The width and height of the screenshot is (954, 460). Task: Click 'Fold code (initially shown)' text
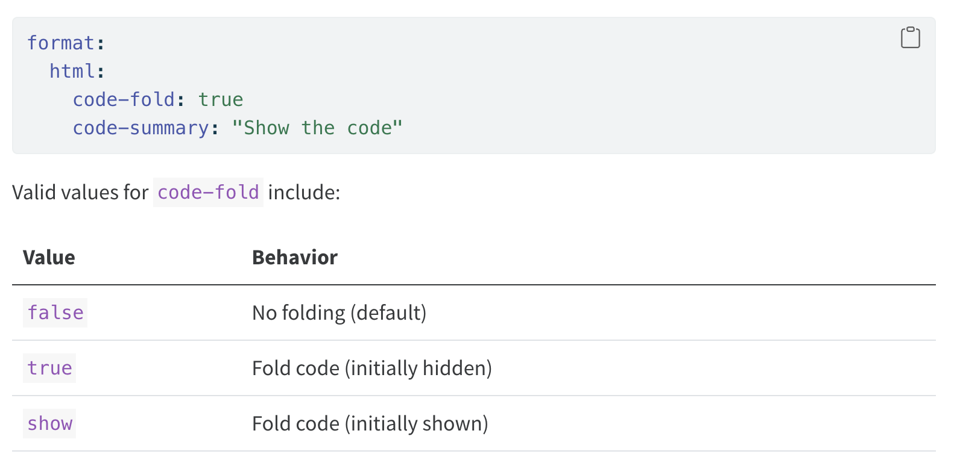coord(370,424)
